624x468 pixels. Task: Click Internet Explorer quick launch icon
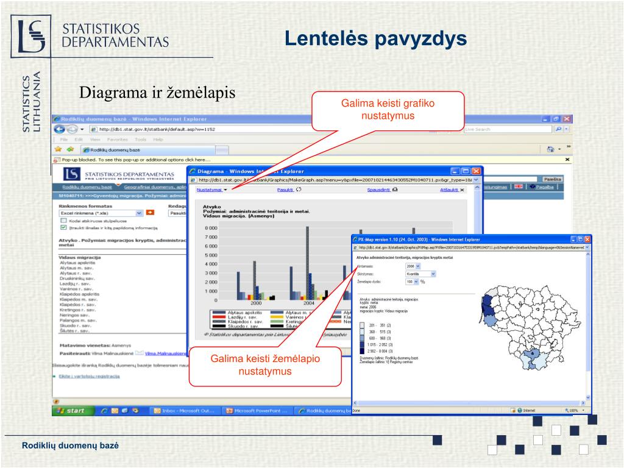(x=104, y=411)
